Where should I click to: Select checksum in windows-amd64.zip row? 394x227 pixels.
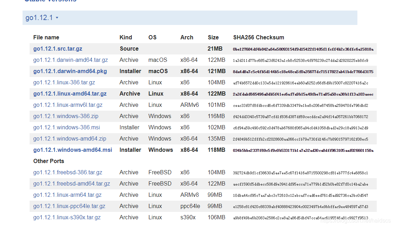301,139
